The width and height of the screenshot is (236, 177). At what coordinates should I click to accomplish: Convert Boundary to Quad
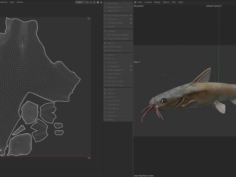[x=118, y=85]
